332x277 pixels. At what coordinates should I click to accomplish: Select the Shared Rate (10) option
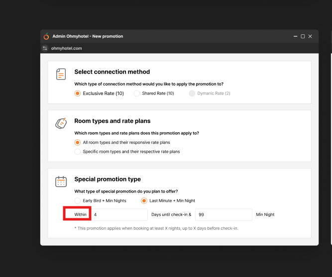pos(137,93)
